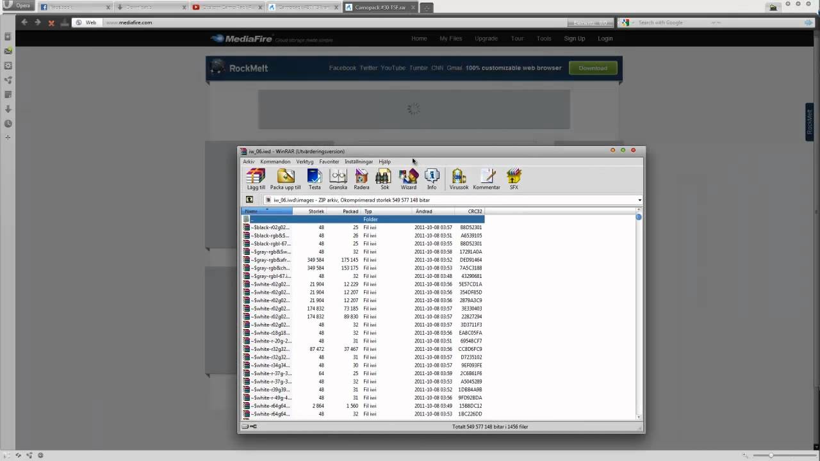Open the Kommandon menu
820x461 pixels.
click(x=275, y=161)
